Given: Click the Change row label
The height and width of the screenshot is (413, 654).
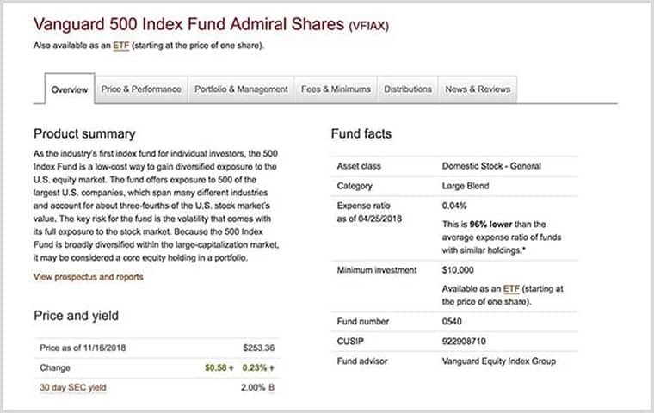Looking at the screenshot, I should [55, 368].
